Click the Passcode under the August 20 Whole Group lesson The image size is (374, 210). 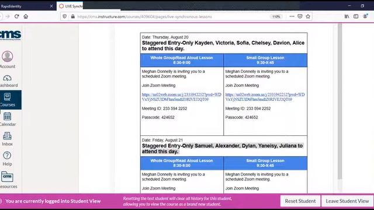158,117
